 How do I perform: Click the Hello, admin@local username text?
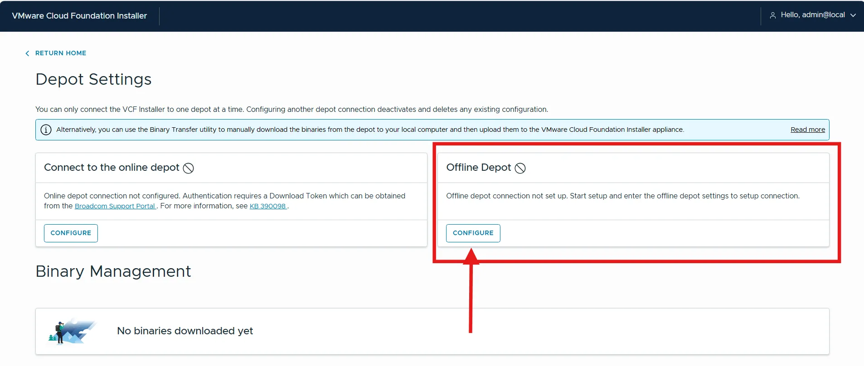pyautogui.click(x=812, y=15)
